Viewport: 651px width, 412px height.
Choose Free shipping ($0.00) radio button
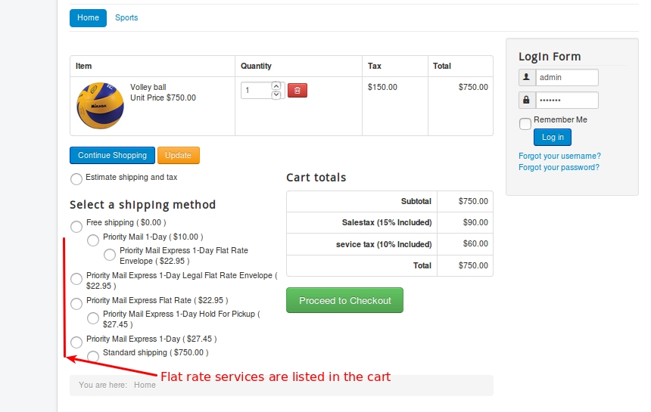(76, 227)
